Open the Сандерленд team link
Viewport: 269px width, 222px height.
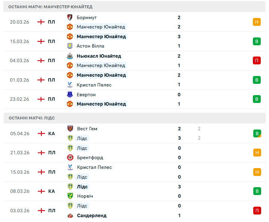[x=92, y=216]
